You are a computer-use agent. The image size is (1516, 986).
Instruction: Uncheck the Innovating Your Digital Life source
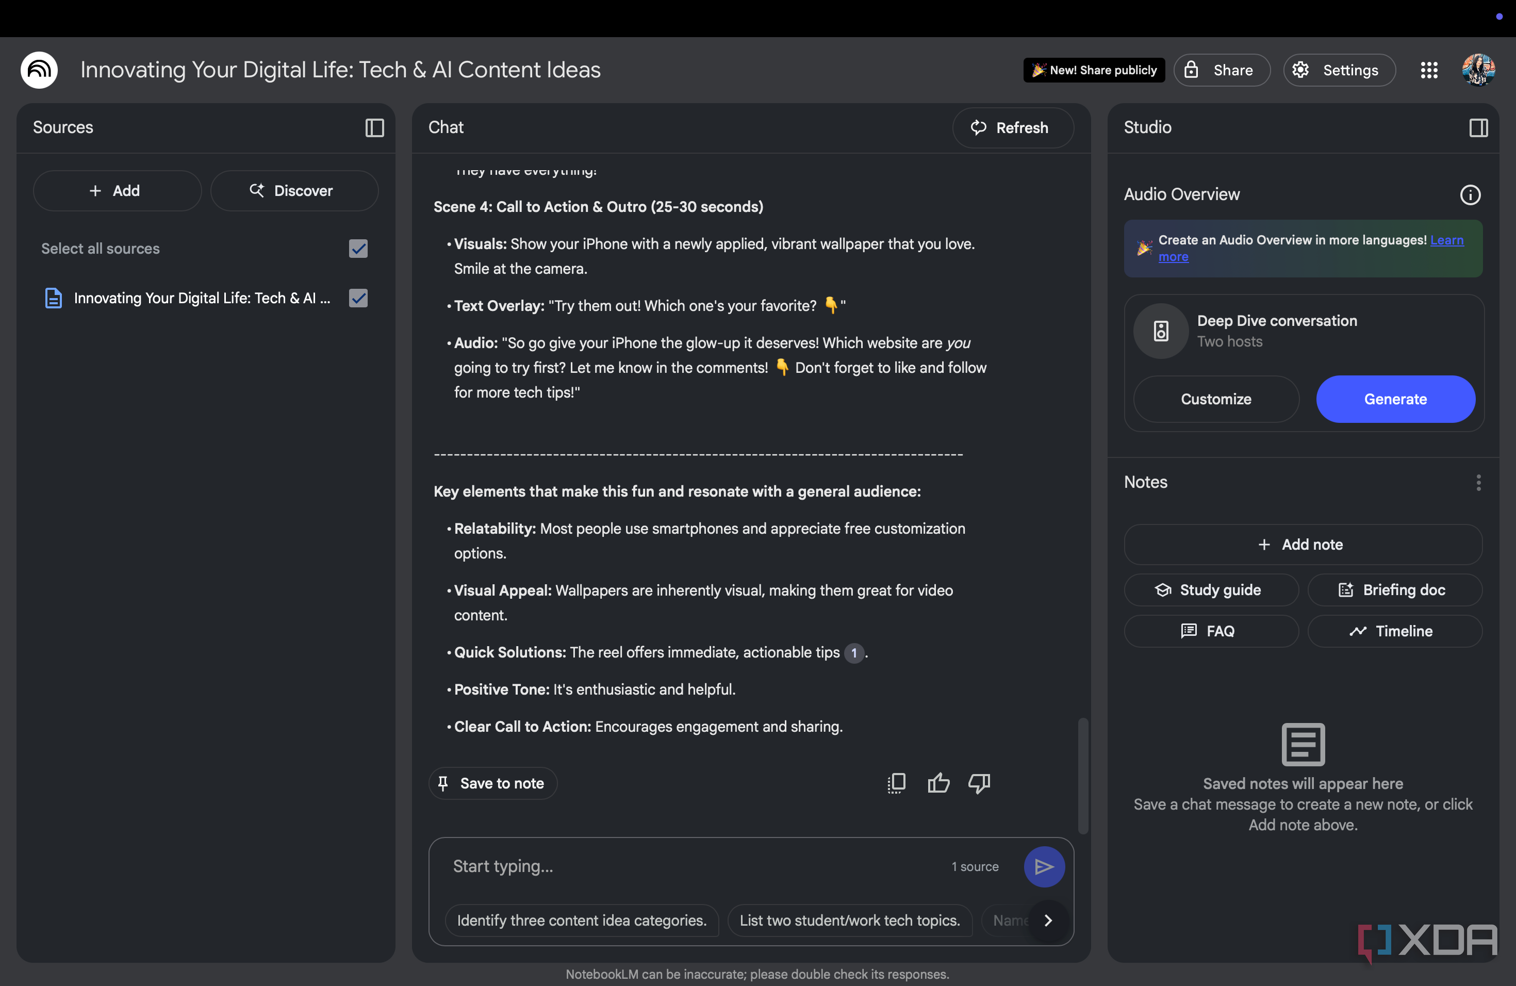coord(358,298)
